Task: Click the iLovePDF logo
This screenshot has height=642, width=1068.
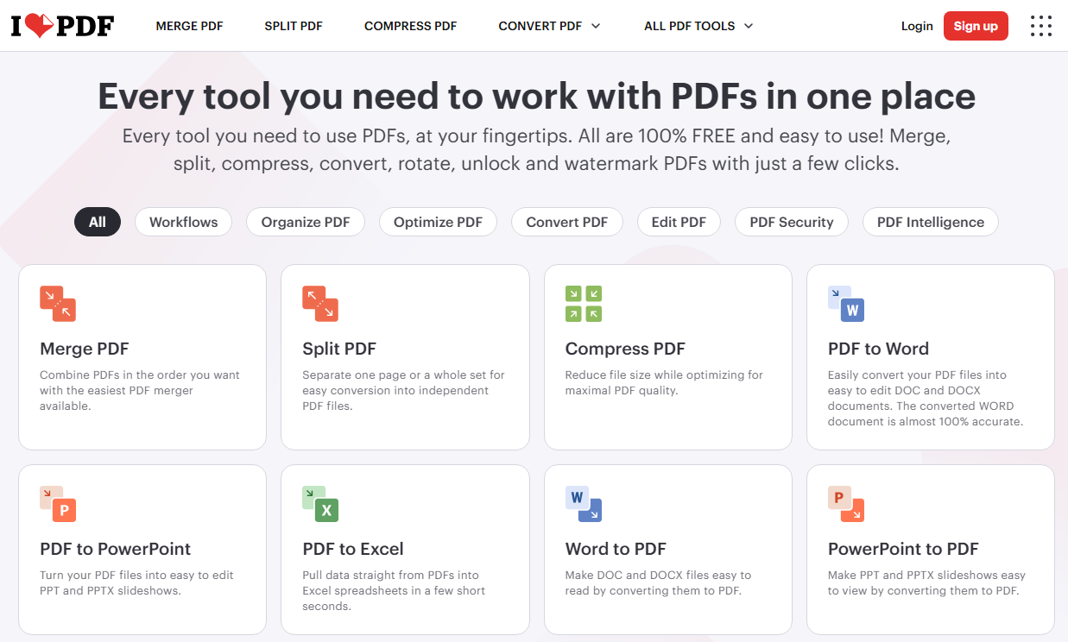Action: coord(62,26)
